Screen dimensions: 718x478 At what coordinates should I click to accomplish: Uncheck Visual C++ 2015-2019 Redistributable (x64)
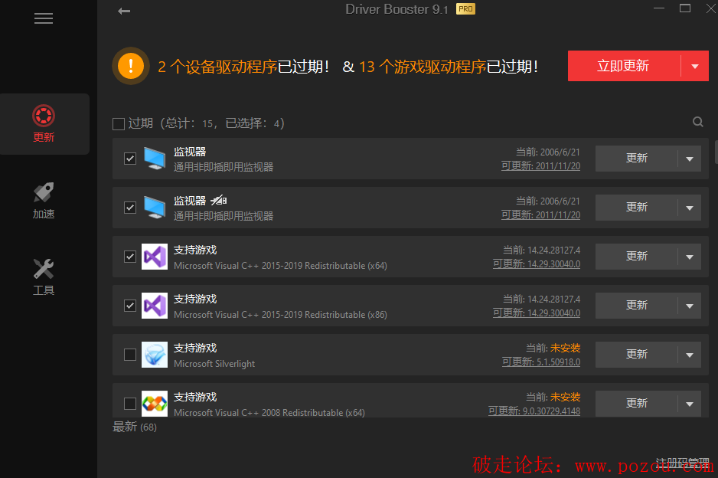pyautogui.click(x=130, y=257)
